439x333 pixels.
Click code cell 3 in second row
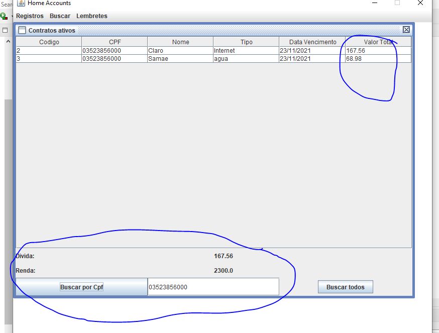click(x=49, y=59)
